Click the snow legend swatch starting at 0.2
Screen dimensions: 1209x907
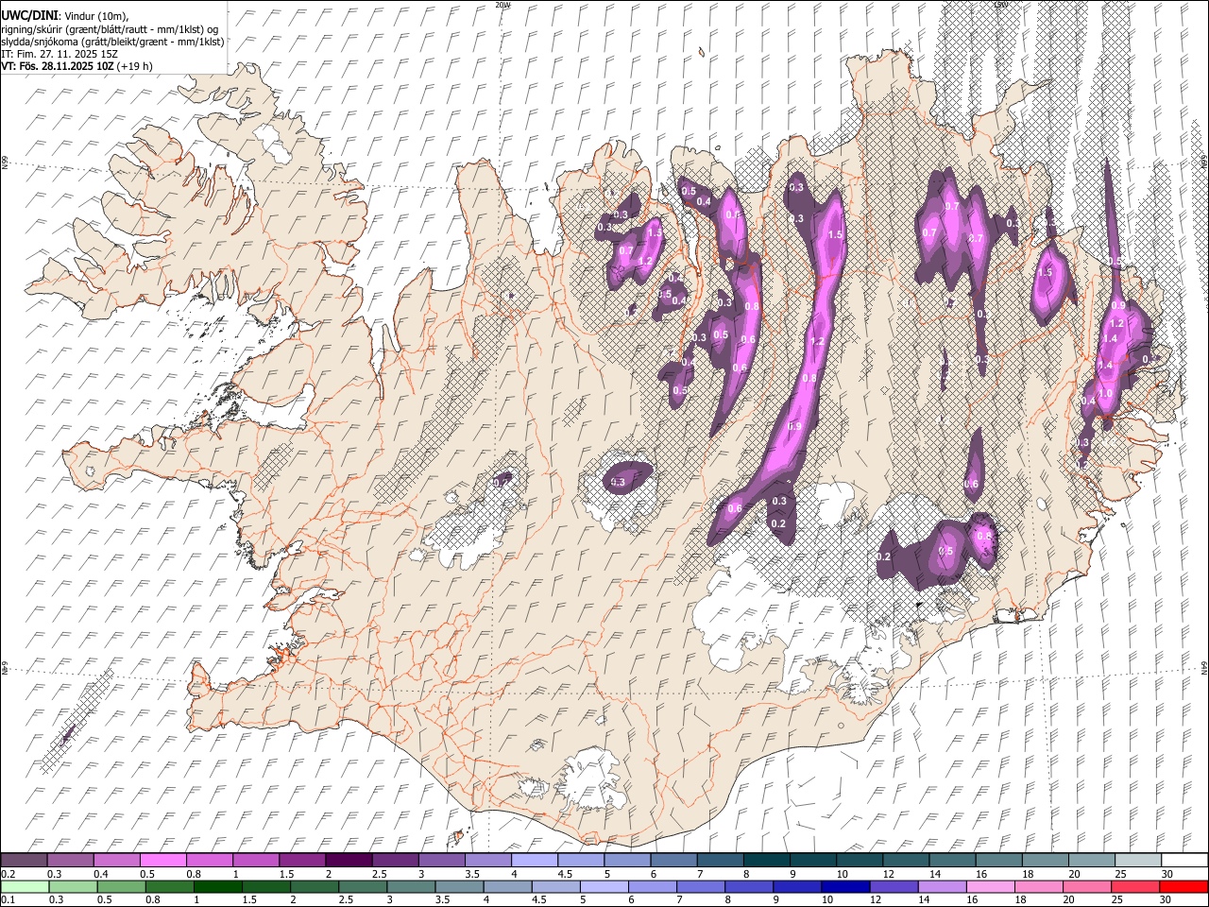point(24,860)
